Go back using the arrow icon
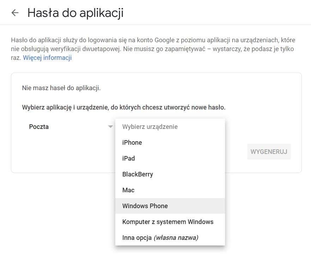Screen dimensions: 311x255 tap(15, 13)
